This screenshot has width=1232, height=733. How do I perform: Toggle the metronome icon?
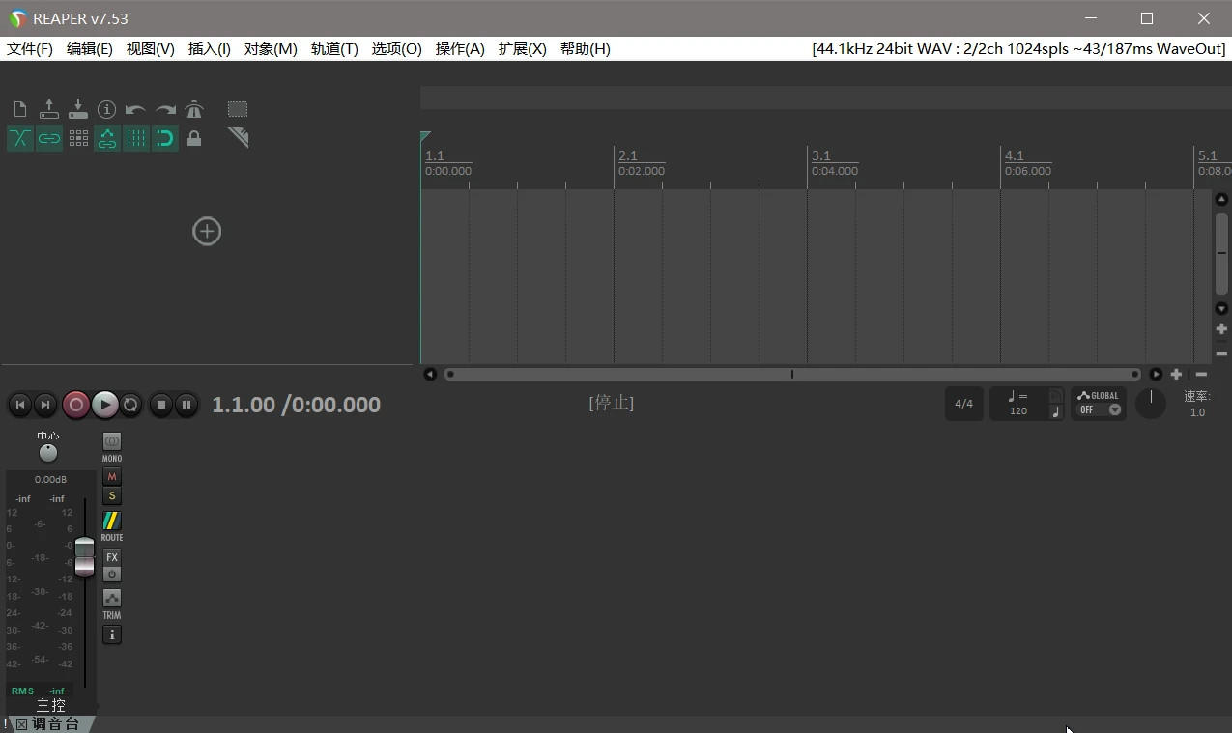coord(194,109)
